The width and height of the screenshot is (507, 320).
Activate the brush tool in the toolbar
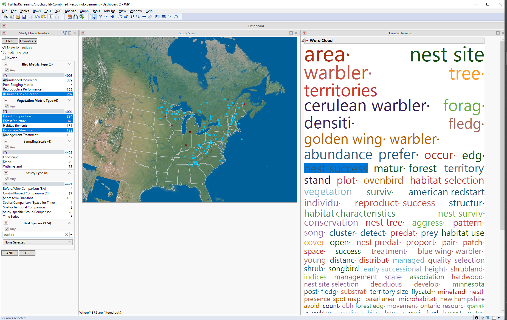coord(126,17)
